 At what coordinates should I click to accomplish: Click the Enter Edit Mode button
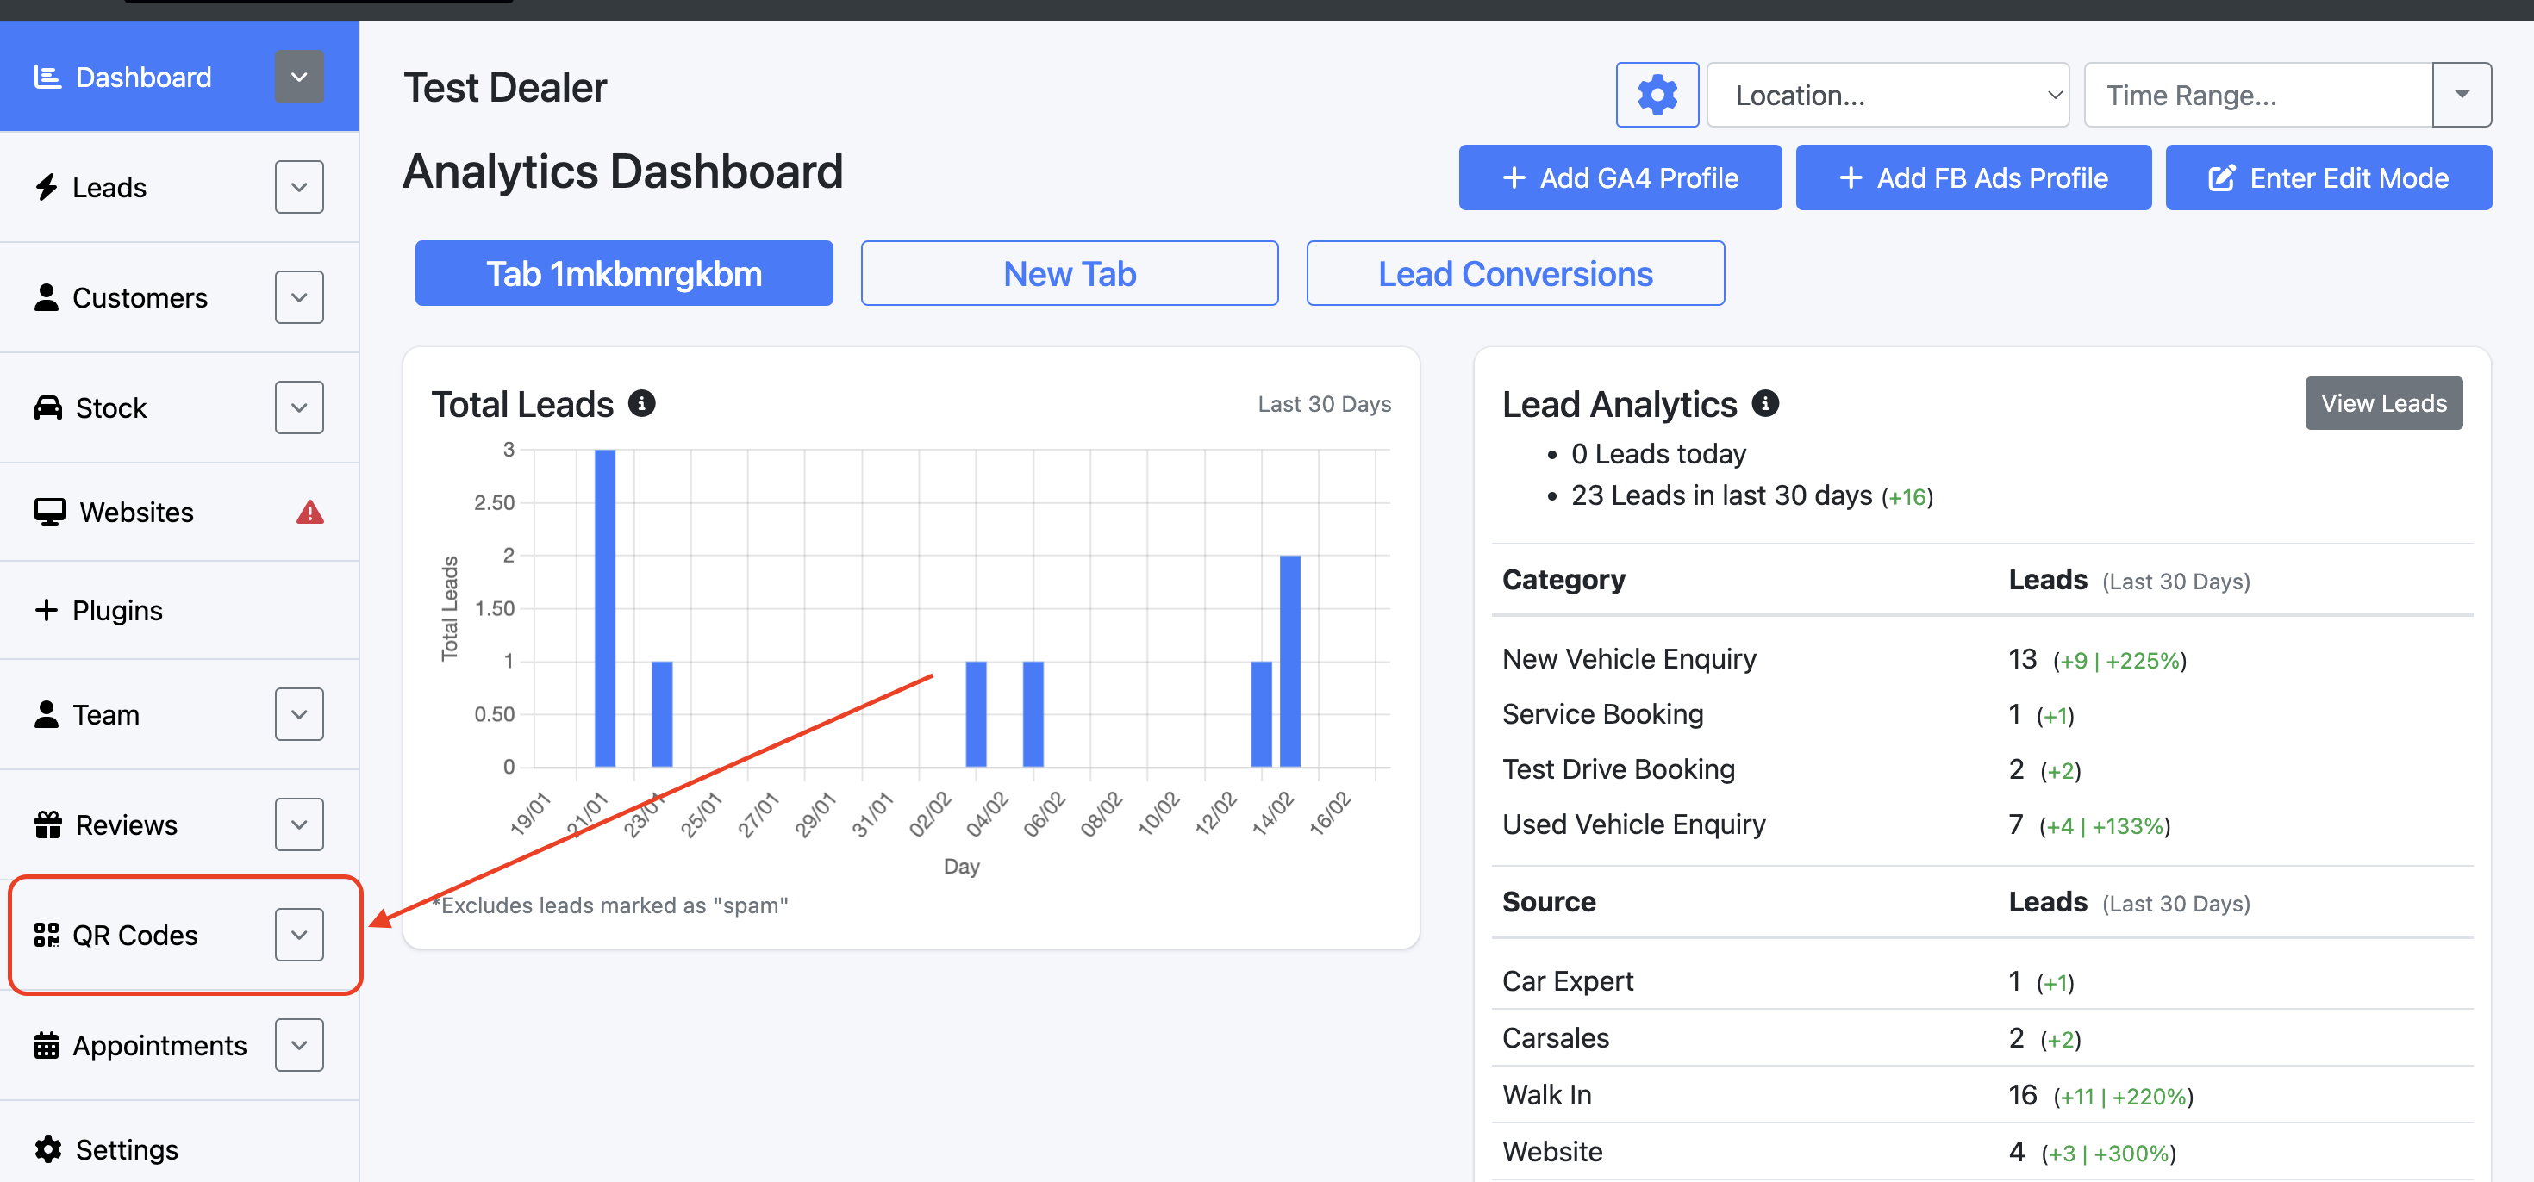point(2327,178)
